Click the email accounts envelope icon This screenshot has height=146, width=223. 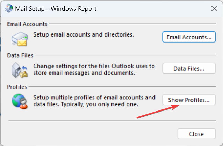tap(20, 39)
